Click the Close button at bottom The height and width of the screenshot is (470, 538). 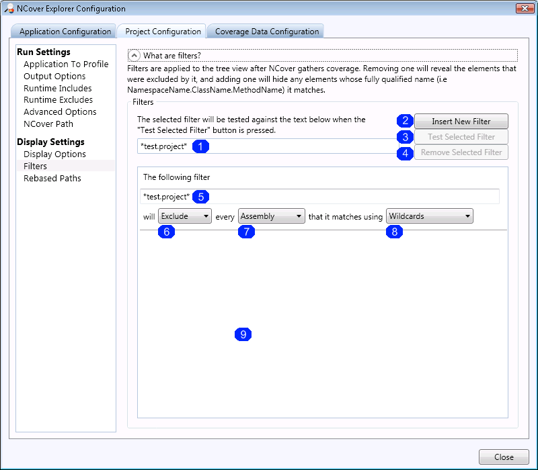click(x=504, y=457)
